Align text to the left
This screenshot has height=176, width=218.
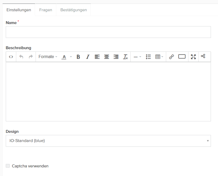[97, 57]
